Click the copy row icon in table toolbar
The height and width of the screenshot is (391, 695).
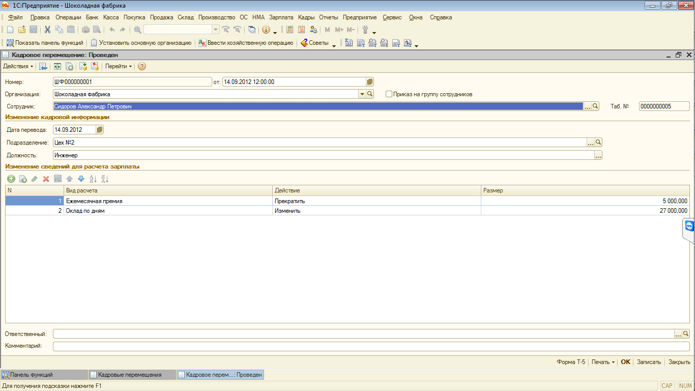tap(23, 179)
